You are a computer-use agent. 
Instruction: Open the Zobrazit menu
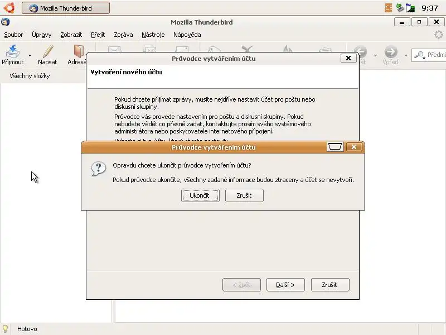pos(71,35)
